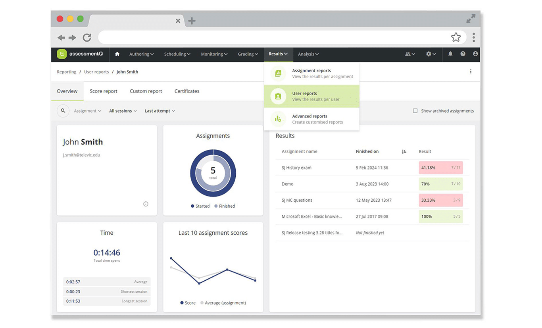Image resolution: width=542 pixels, height=328 pixels.
Task: Select Advanced reports menu entry
Action: pos(312,119)
